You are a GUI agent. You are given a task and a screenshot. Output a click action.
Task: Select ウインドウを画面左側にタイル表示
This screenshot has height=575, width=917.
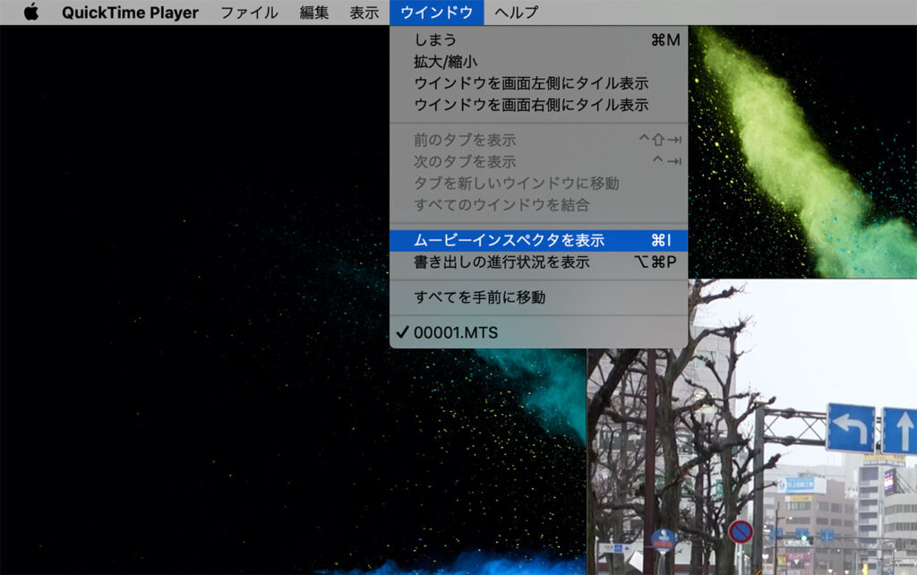click(530, 83)
